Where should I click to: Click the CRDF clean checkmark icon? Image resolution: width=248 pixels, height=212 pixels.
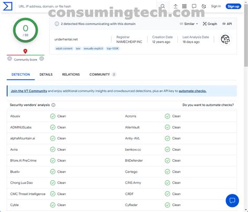click(167, 194)
